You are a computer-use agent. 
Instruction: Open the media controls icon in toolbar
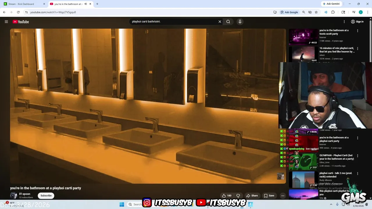coord(354,12)
